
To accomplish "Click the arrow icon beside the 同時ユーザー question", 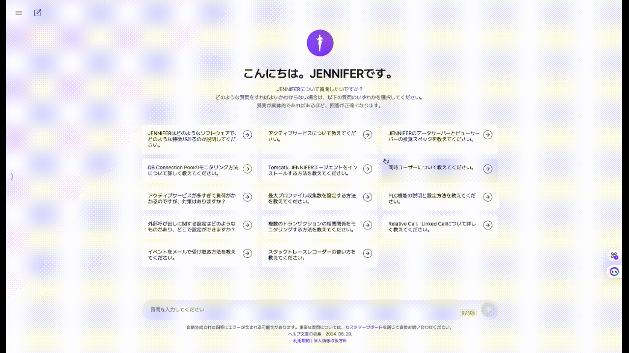I will [x=487, y=169].
